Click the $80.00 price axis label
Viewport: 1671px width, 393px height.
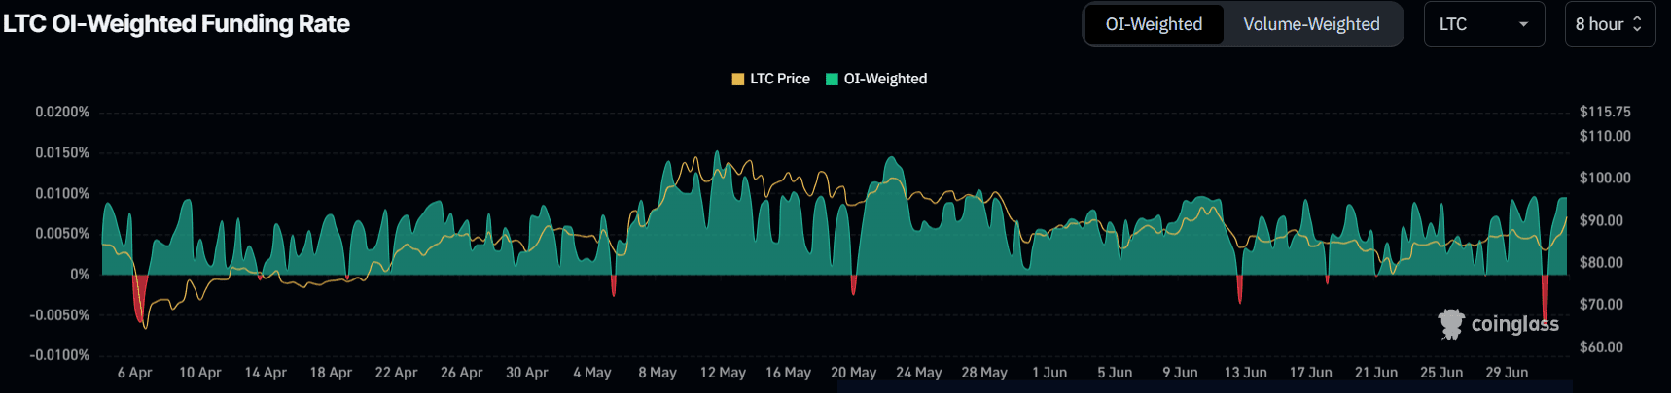click(1601, 262)
